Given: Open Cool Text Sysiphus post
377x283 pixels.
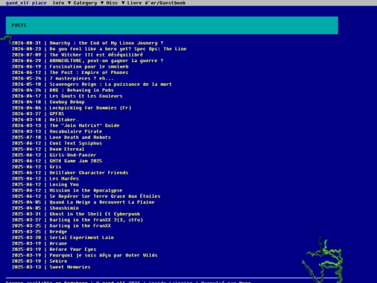Looking at the screenshot, I should [75, 143].
